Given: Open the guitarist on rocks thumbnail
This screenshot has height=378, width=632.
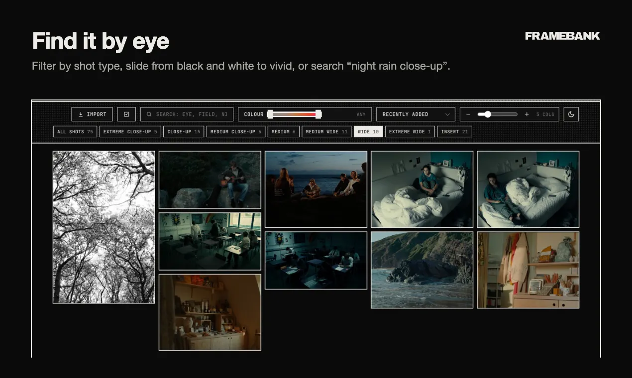Looking at the screenshot, I should (210, 180).
